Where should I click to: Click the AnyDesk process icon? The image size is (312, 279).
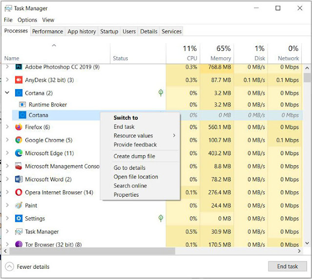19,80
